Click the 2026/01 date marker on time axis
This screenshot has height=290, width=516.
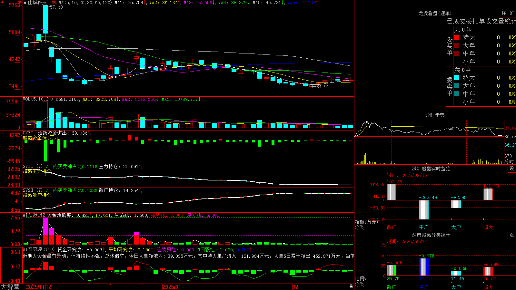[172, 287]
